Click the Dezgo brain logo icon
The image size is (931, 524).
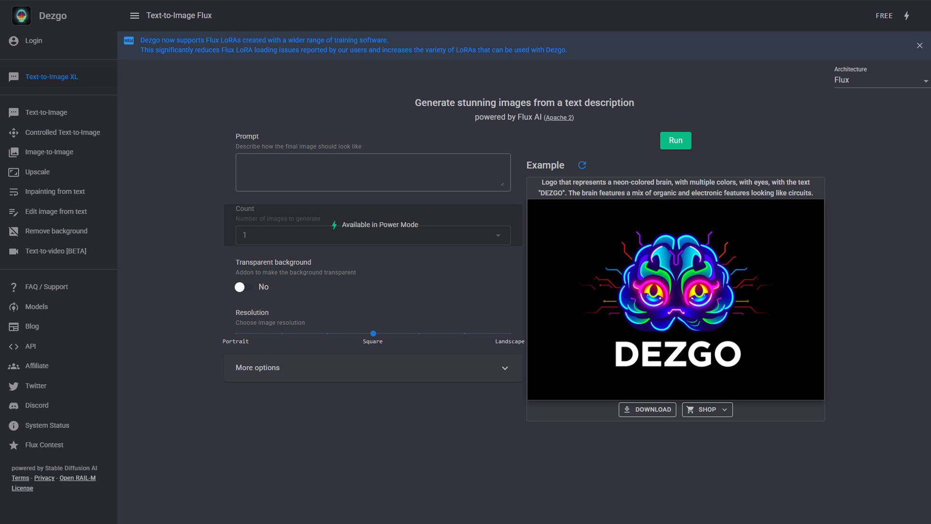coord(21,16)
